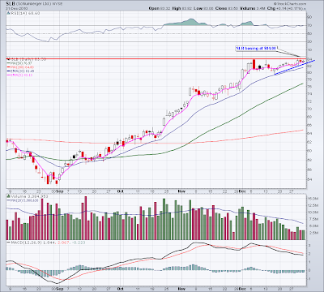The image size is (324, 292).
Task: Click the magenta EMA(5) legend entry
Action: 19,75
